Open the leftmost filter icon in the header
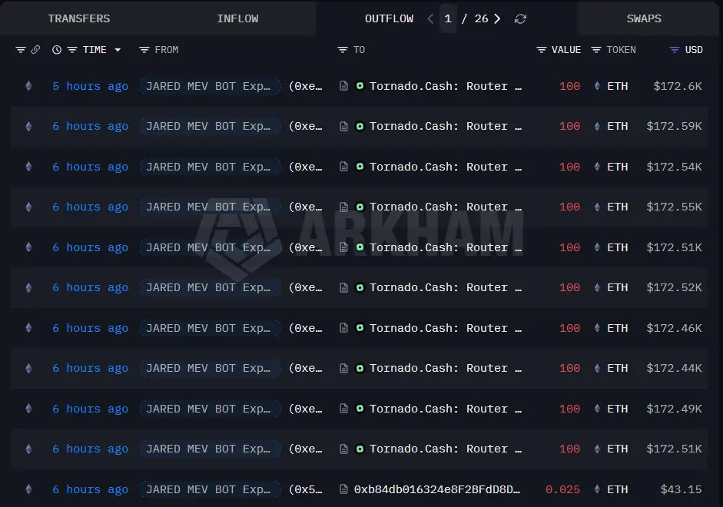The width and height of the screenshot is (723, 507). pyautogui.click(x=20, y=50)
